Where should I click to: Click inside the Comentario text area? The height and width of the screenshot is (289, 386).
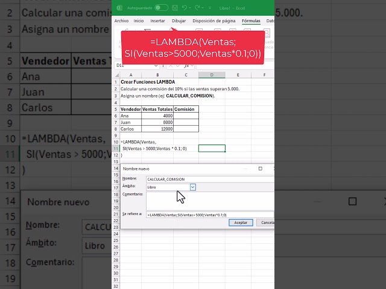tap(210, 201)
